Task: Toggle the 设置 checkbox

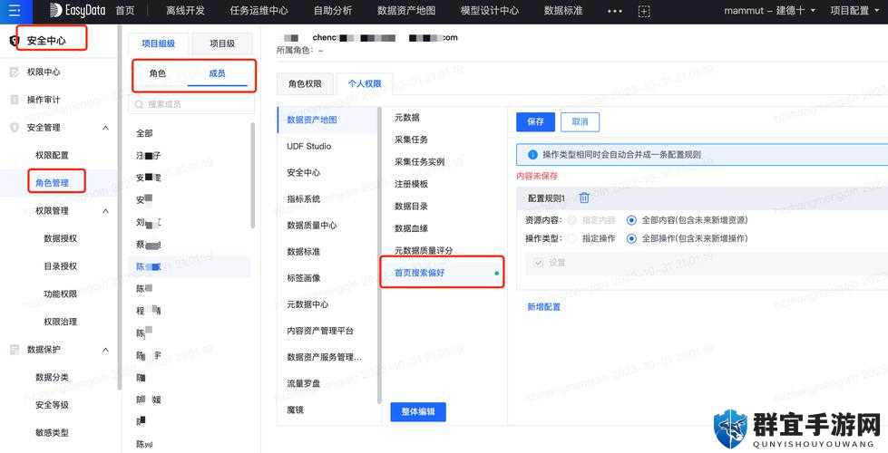Action: pos(539,263)
